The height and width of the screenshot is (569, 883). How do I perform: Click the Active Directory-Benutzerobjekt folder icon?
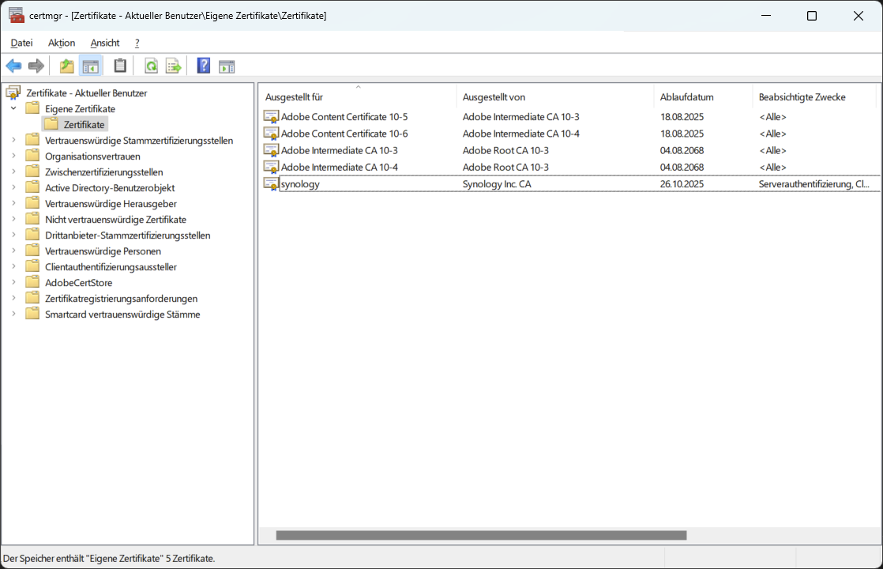(x=32, y=187)
